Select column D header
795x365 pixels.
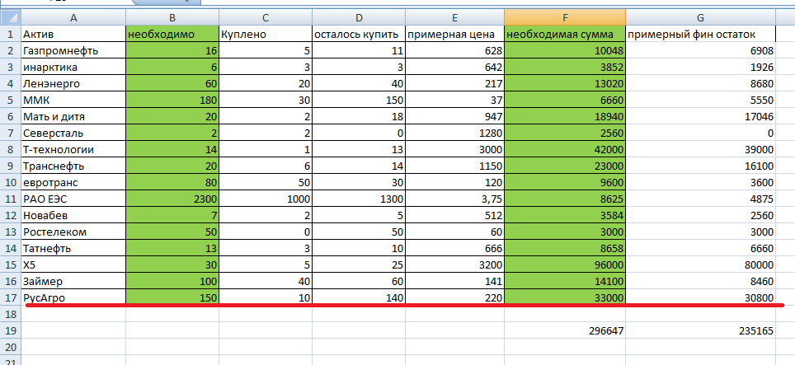click(359, 18)
